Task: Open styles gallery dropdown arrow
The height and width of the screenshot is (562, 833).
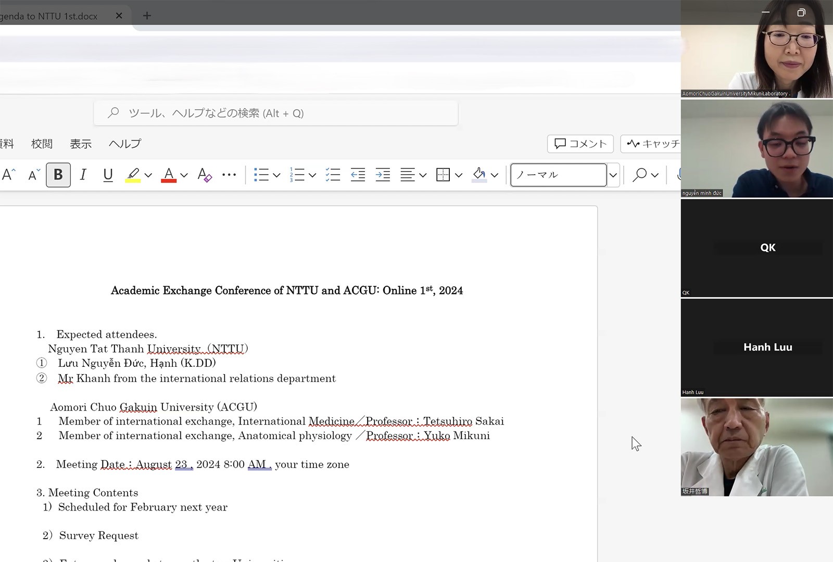Action: [x=613, y=175]
